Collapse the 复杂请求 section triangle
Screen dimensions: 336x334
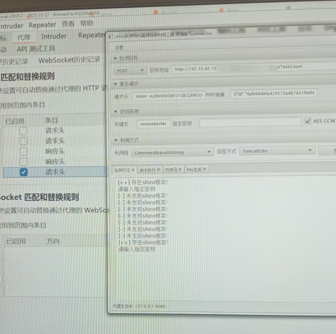coord(115,84)
